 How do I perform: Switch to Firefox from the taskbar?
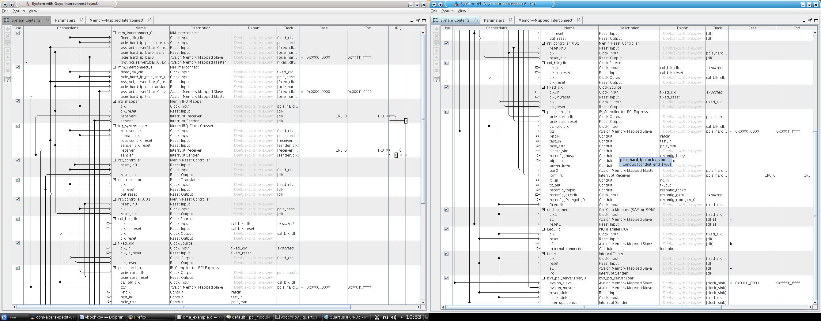[151, 317]
